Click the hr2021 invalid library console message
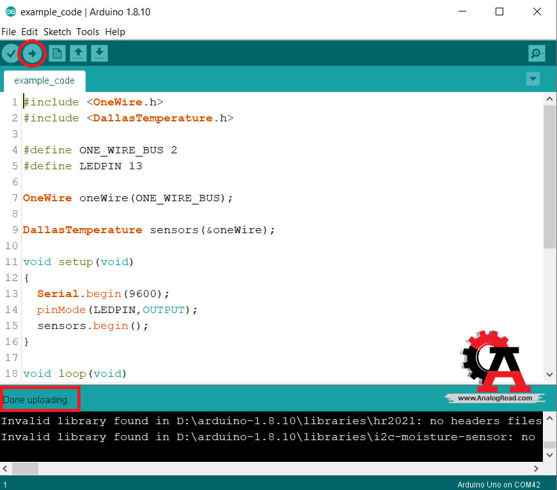The image size is (557, 490). coord(271,421)
